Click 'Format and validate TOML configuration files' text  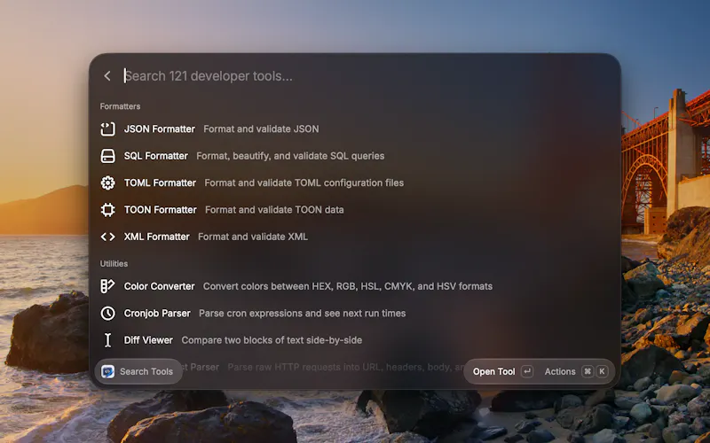[x=304, y=183]
